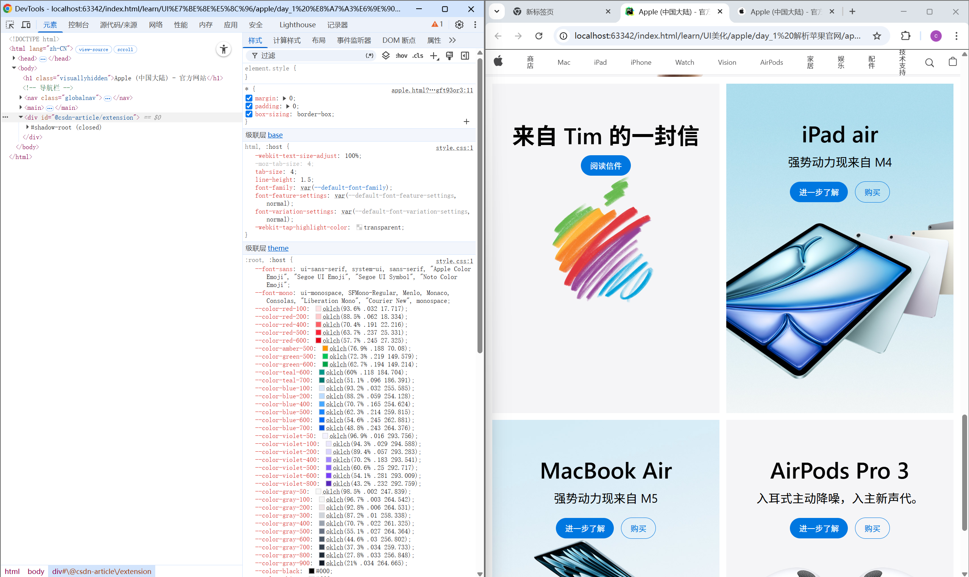The width and height of the screenshot is (969, 577).
Task: Open the shopping bag icon
Action: pos(953,62)
